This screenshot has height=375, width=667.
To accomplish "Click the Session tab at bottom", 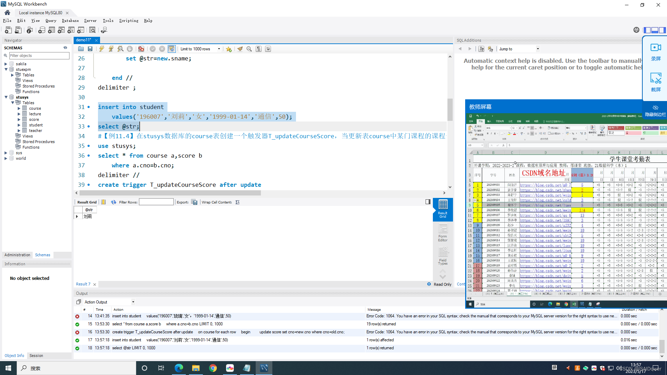I will (36, 356).
